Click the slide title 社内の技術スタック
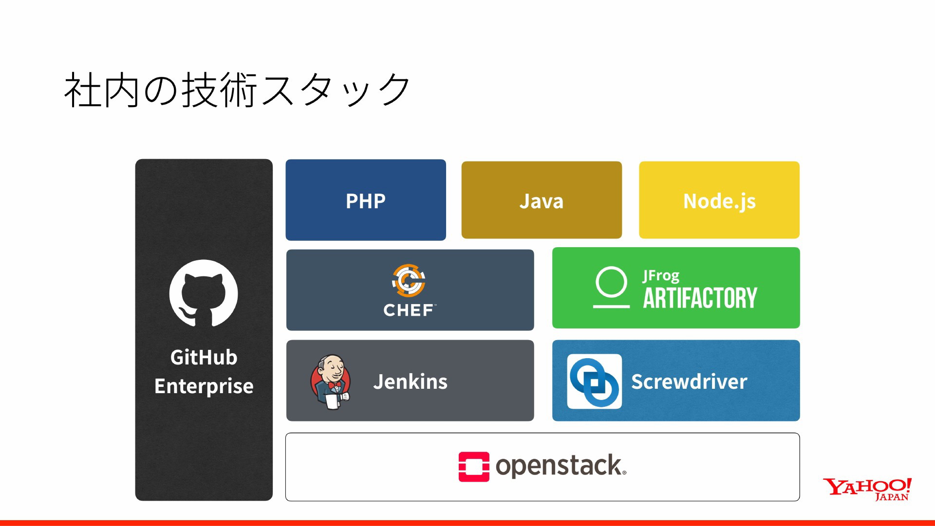The image size is (935, 526). 237,90
